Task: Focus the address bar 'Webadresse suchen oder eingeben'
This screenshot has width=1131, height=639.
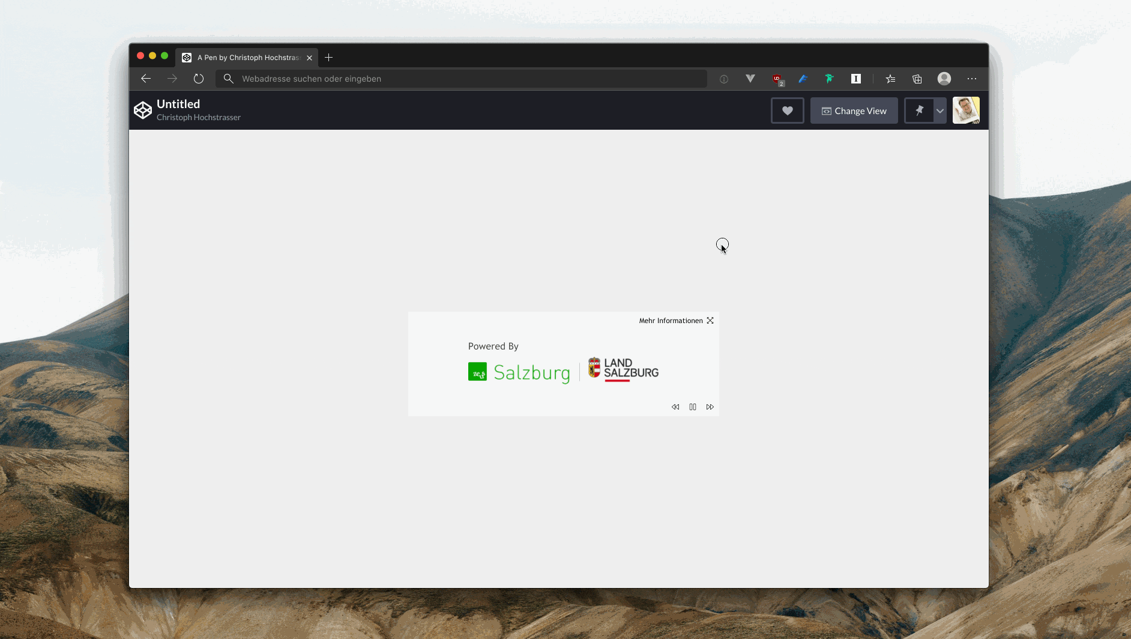Action: [461, 79]
